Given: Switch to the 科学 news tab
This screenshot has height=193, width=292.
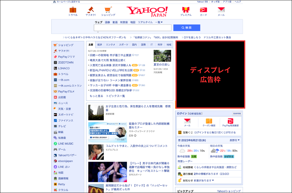Looking at the screenshot, I should click(160, 45).
